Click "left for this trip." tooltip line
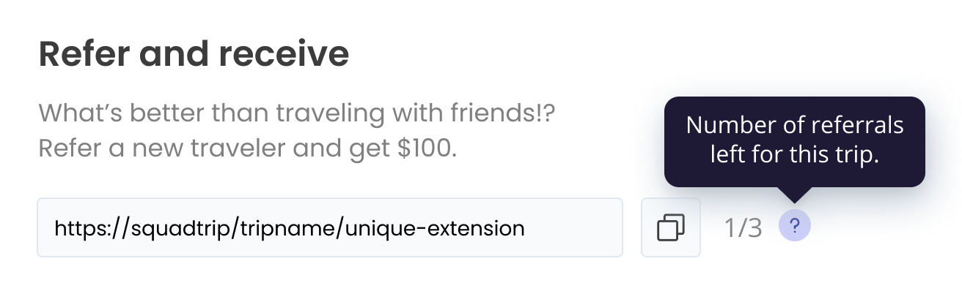Image resolution: width=962 pixels, height=294 pixels. pos(794,156)
